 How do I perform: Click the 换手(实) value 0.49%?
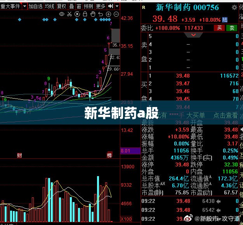231,158
